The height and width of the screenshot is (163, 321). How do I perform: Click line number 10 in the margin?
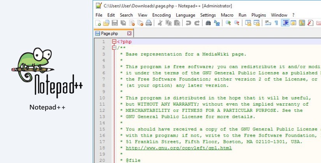[x=103, y=92]
